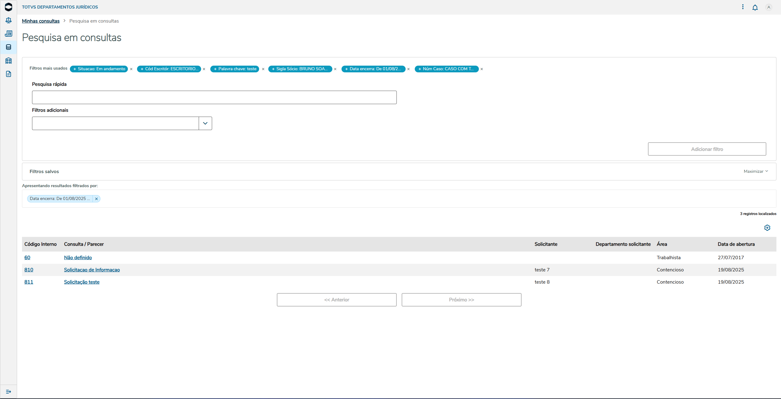This screenshot has height=399, width=781.
Task: Click the newspaper report sidebar icon
Action: pyautogui.click(x=9, y=34)
